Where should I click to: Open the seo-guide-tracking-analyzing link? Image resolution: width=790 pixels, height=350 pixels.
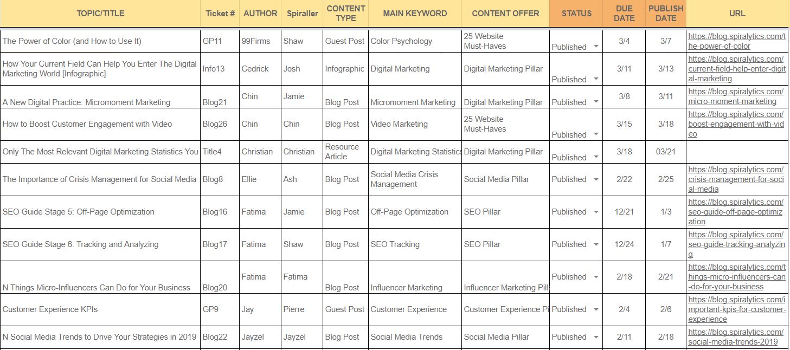pos(736,244)
